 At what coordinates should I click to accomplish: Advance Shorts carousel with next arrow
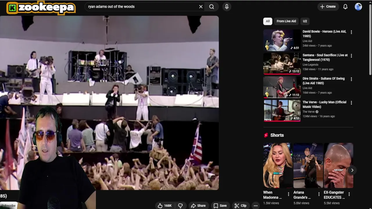352,170
